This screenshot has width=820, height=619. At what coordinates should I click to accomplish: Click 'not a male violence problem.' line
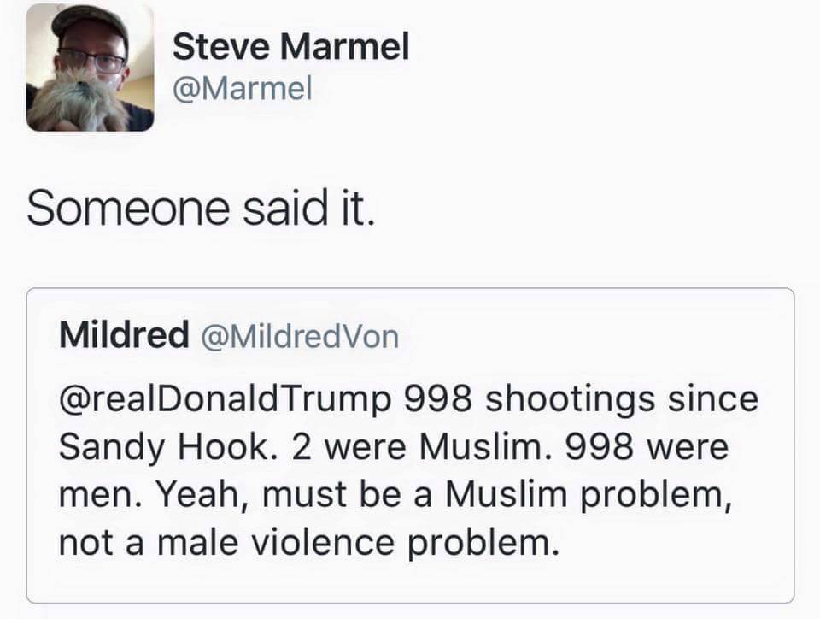[309, 543]
